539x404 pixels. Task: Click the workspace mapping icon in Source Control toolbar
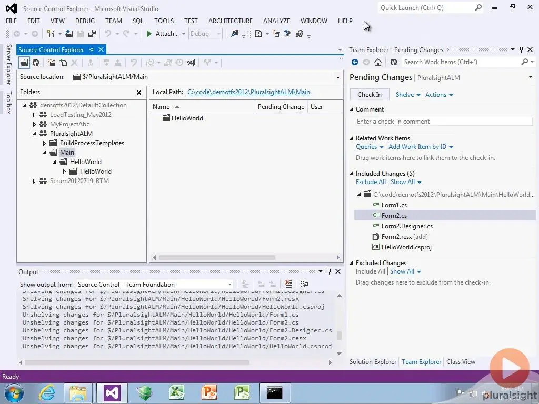click(191, 63)
